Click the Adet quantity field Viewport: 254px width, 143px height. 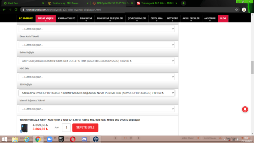point(66,128)
